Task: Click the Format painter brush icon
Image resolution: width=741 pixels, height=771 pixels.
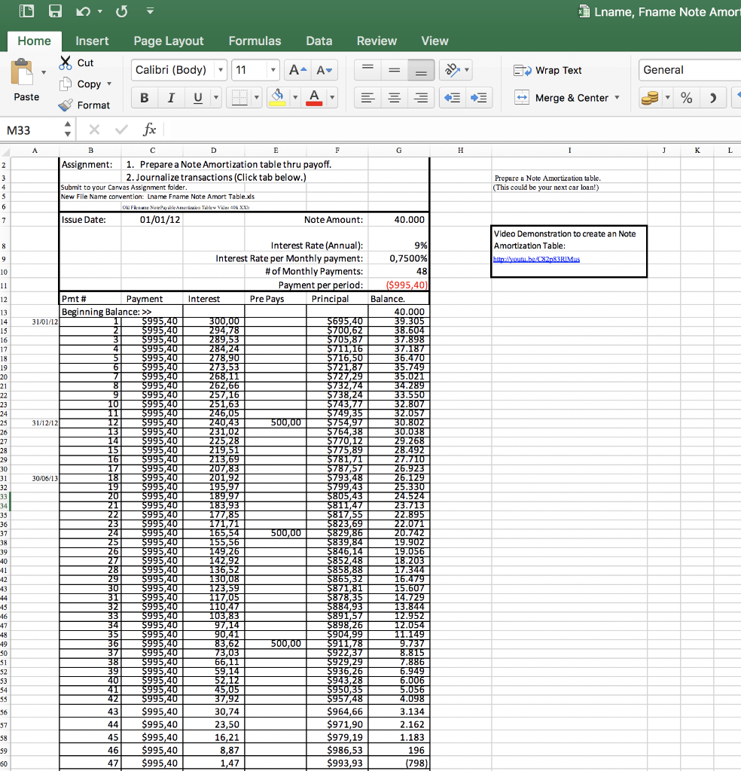Action: click(x=66, y=105)
